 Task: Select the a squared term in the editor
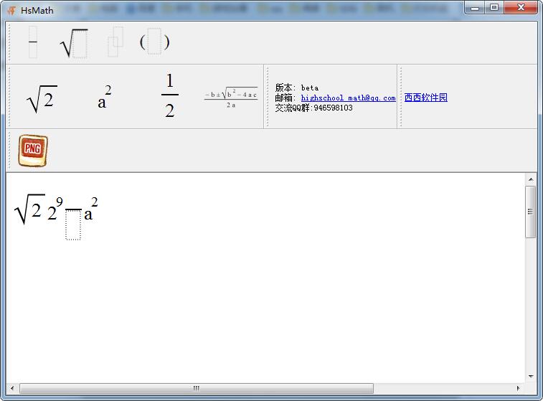pyautogui.click(x=91, y=209)
